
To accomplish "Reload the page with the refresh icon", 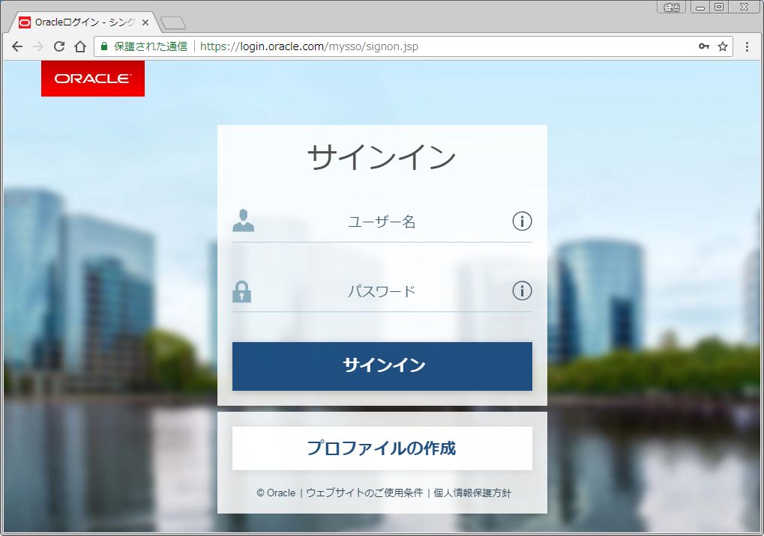I will click(x=59, y=46).
